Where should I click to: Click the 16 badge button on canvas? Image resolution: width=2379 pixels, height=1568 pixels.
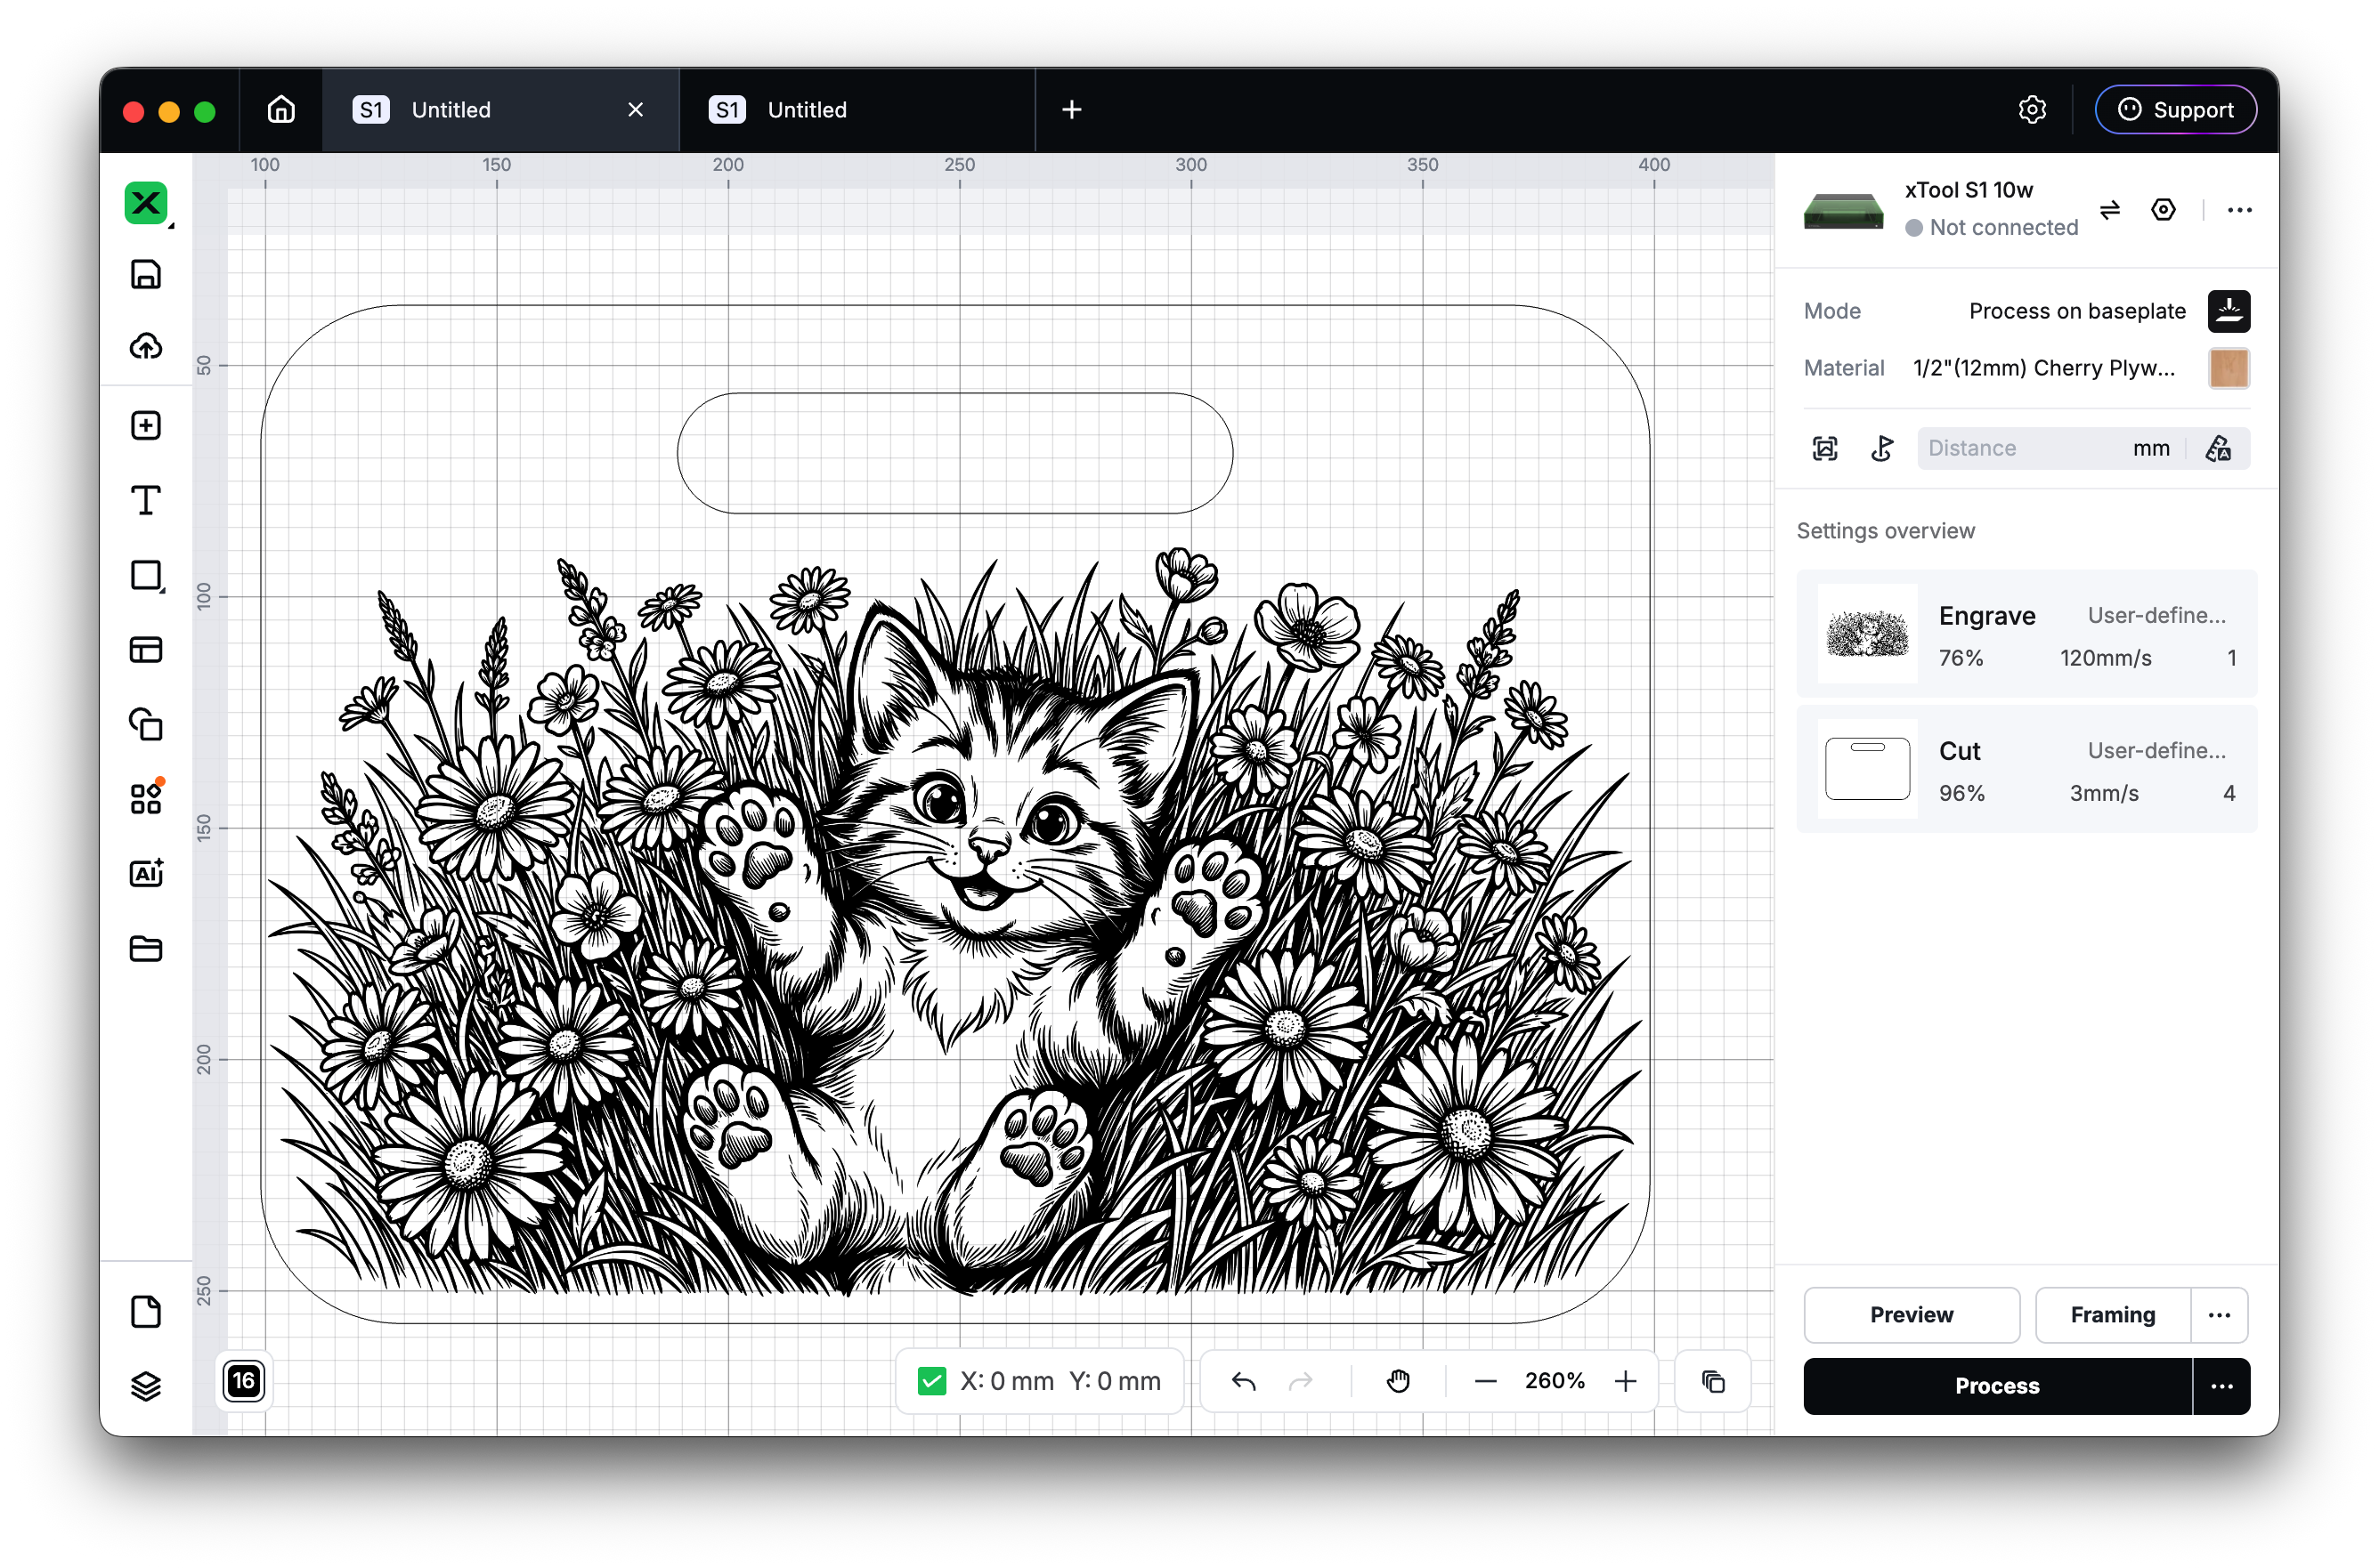243,1381
